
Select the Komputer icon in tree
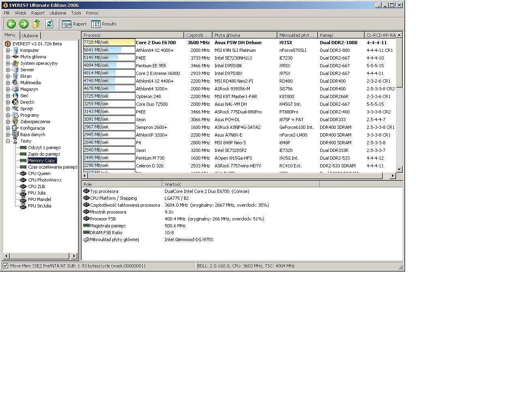click(x=15, y=50)
